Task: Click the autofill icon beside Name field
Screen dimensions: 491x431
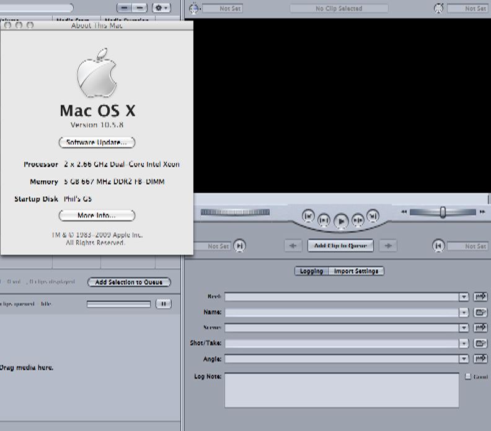Action: [480, 312]
